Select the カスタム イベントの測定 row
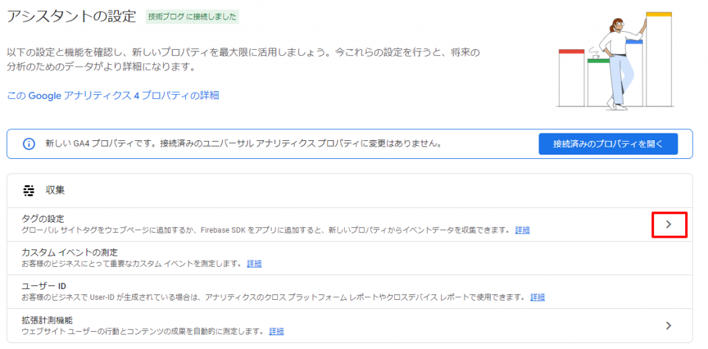 349,258
